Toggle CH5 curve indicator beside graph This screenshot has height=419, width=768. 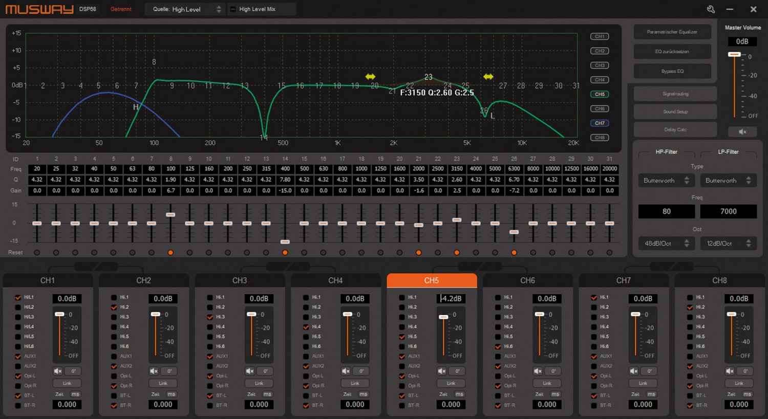pos(600,94)
